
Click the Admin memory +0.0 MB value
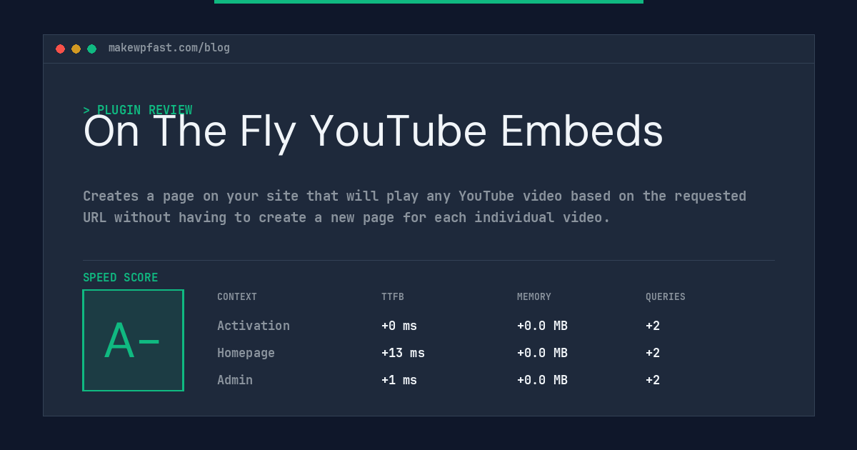point(542,380)
